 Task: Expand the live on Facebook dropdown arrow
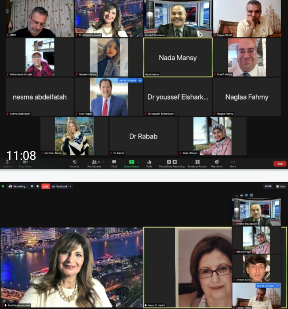pyautogui.click(x=70, y=186)
